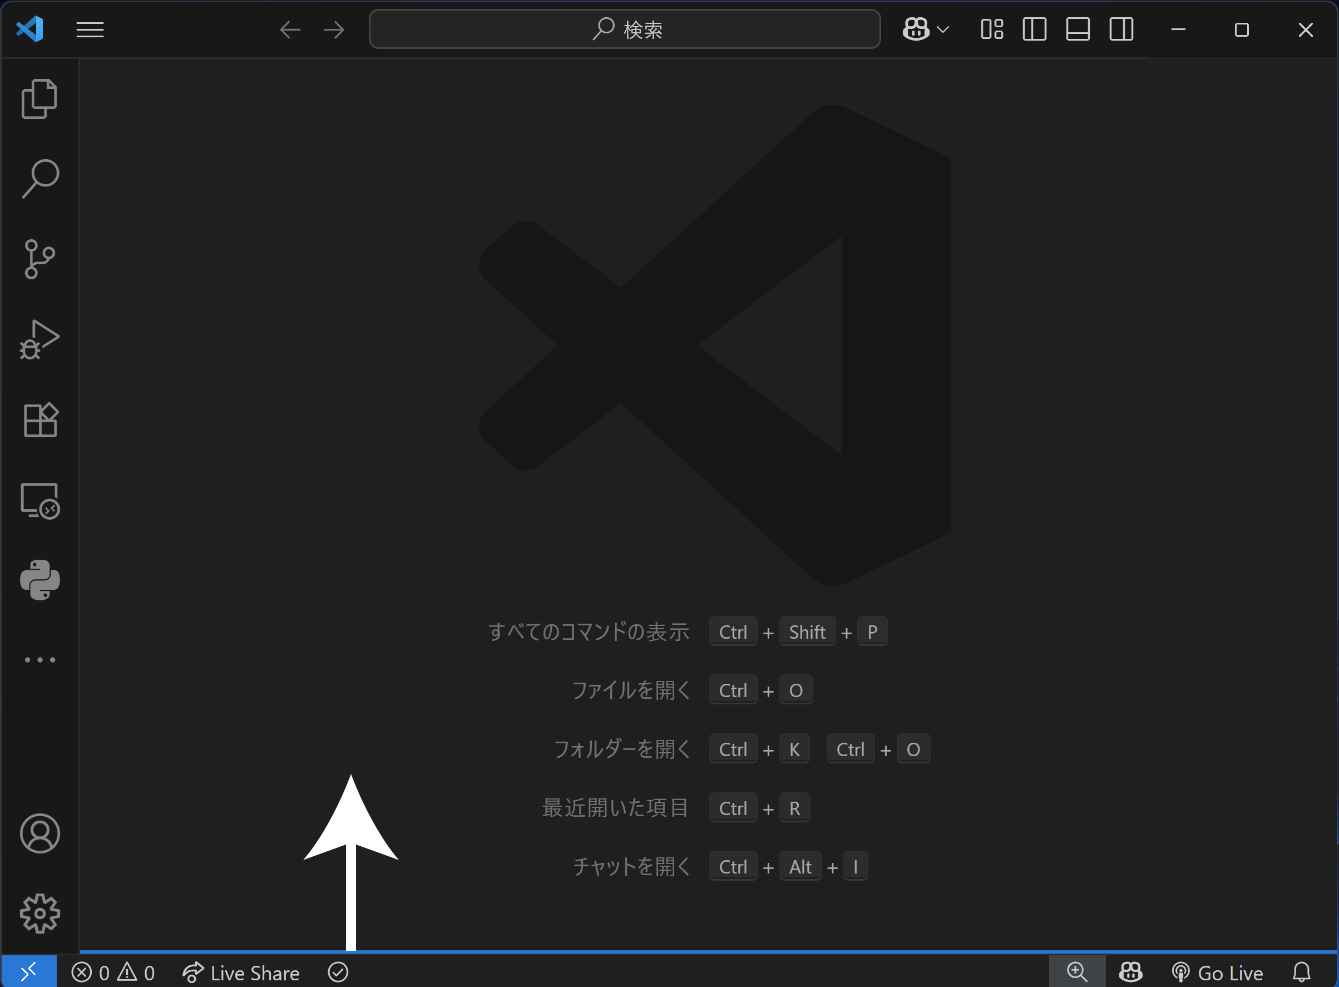Click the 検索 command center search box

(x=625, y=29)
